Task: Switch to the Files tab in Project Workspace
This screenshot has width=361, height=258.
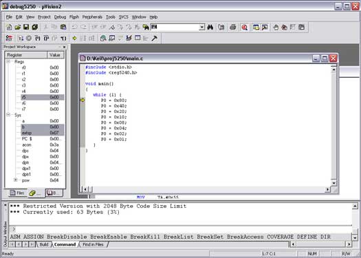Action: coord(17,193)
